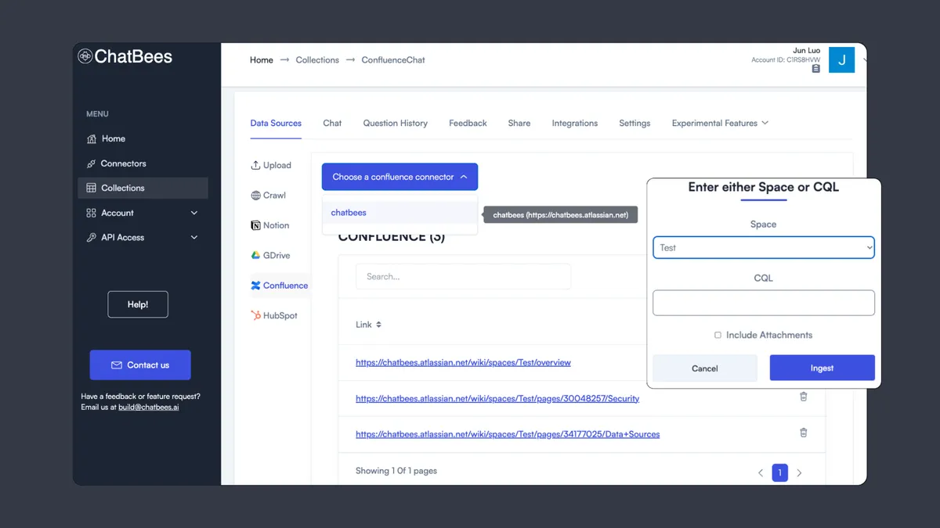940x528 pixels.
Task: Sort by the Link column header
Action: 368,325
